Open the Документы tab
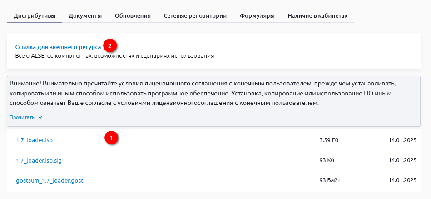Screen dimensions: 431x199 tap(85, 16)
